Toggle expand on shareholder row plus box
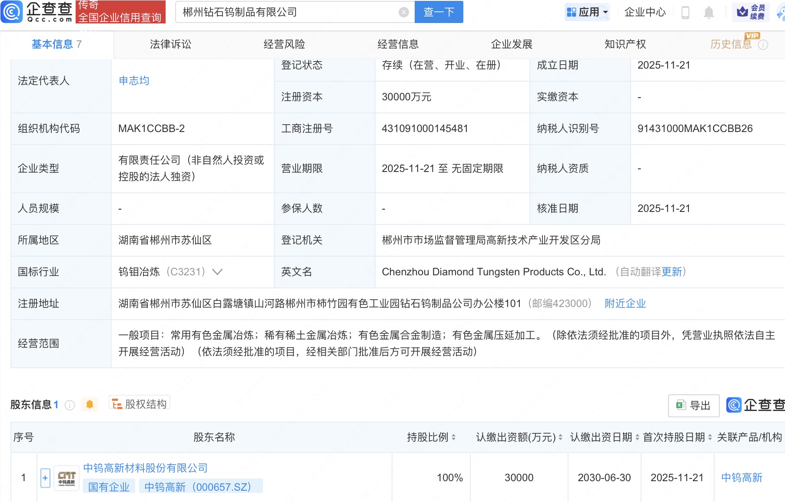785x502 pixels. [x=45, y=478]
